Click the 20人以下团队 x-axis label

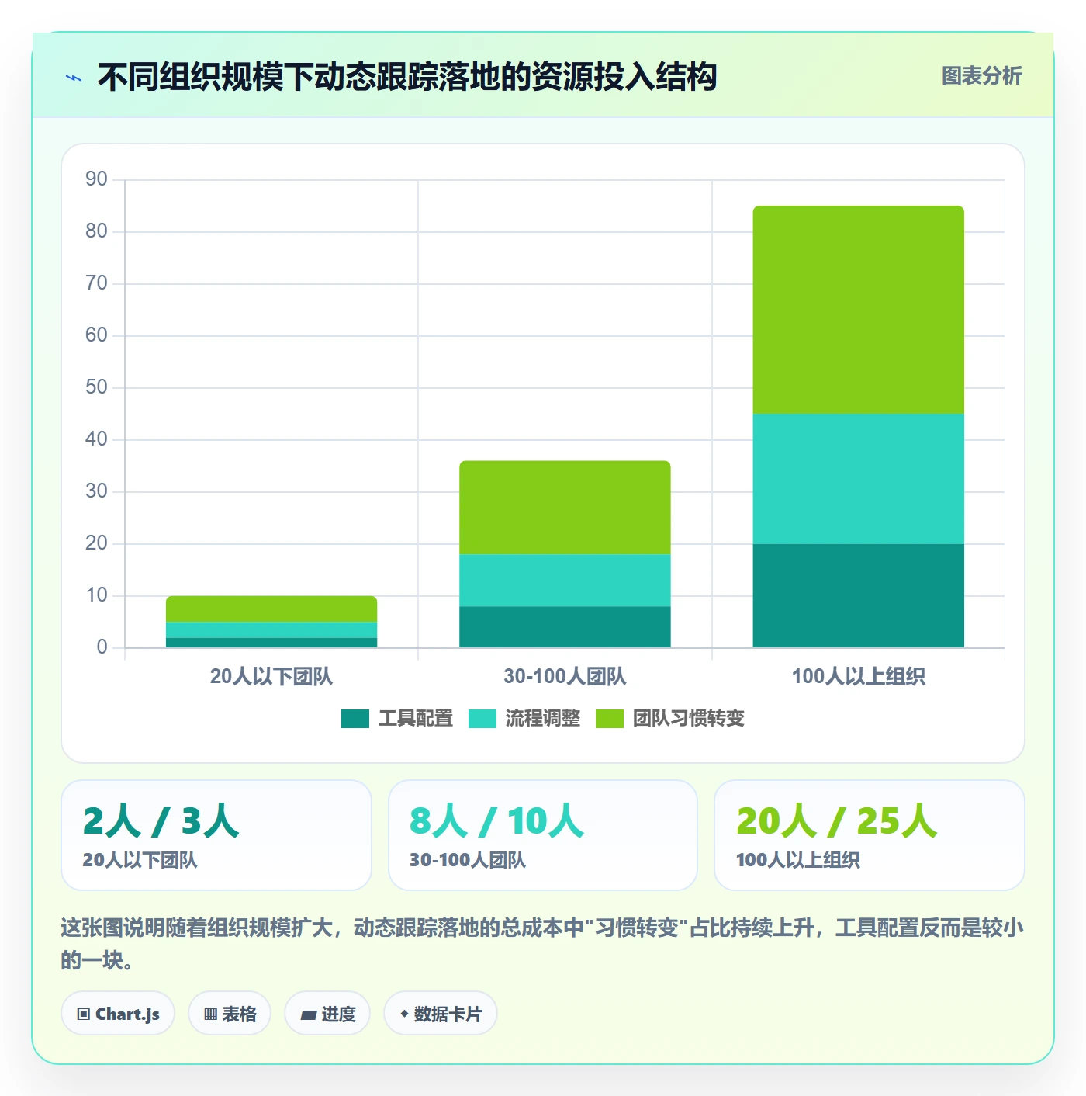[x=271, y=676]
